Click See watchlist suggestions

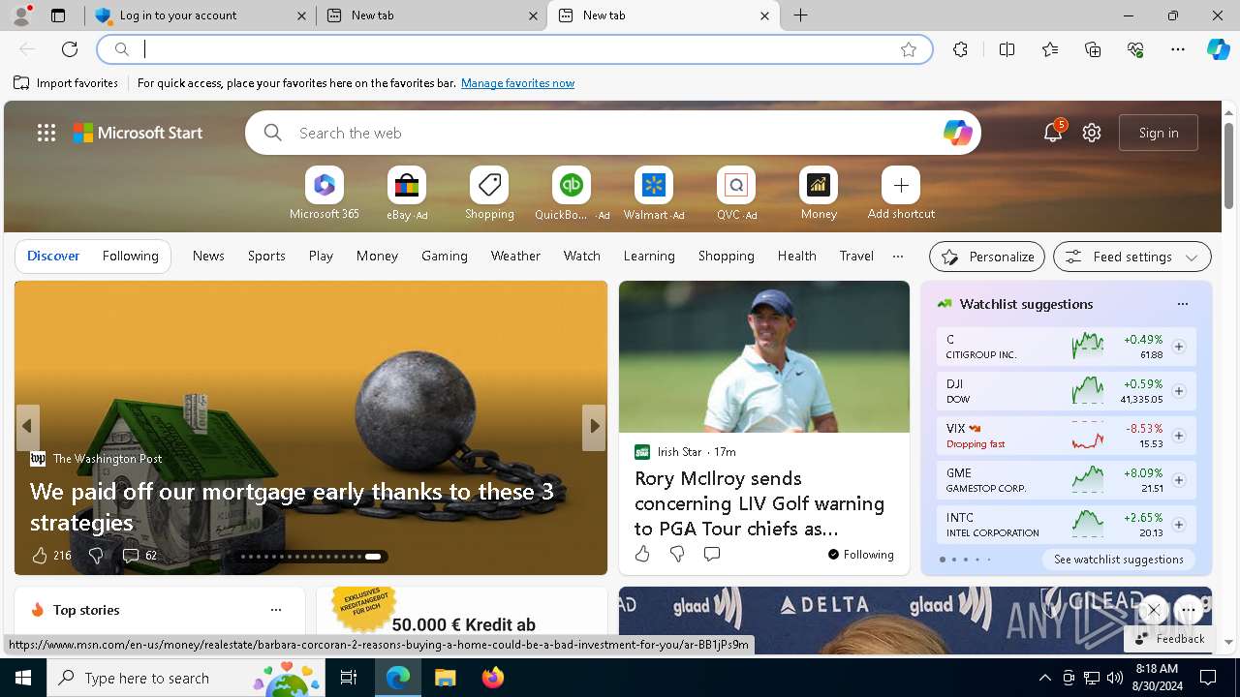pos(1119,560)
